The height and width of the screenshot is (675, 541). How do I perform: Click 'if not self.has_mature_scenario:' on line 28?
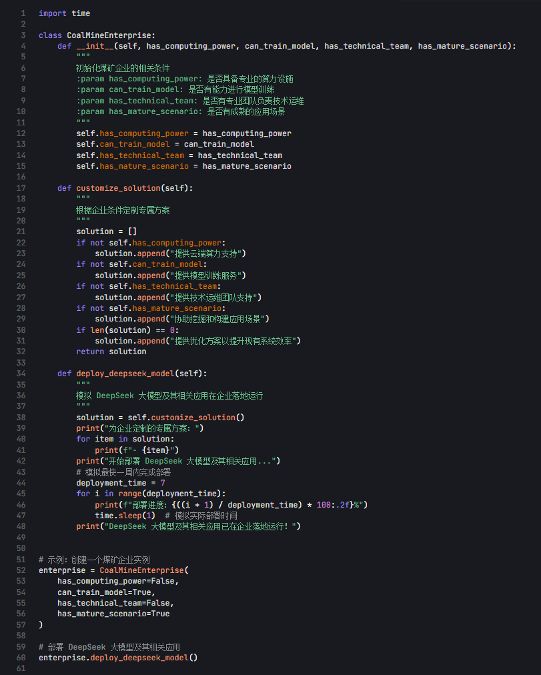click(x=151, y=308)
